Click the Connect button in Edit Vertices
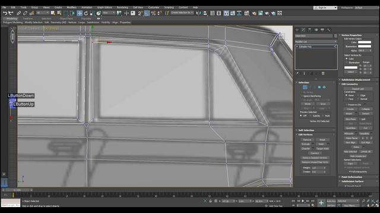Image resolution: width=380 pixels, height=213 pixels. pyautogui.click(x=315, y=153)
